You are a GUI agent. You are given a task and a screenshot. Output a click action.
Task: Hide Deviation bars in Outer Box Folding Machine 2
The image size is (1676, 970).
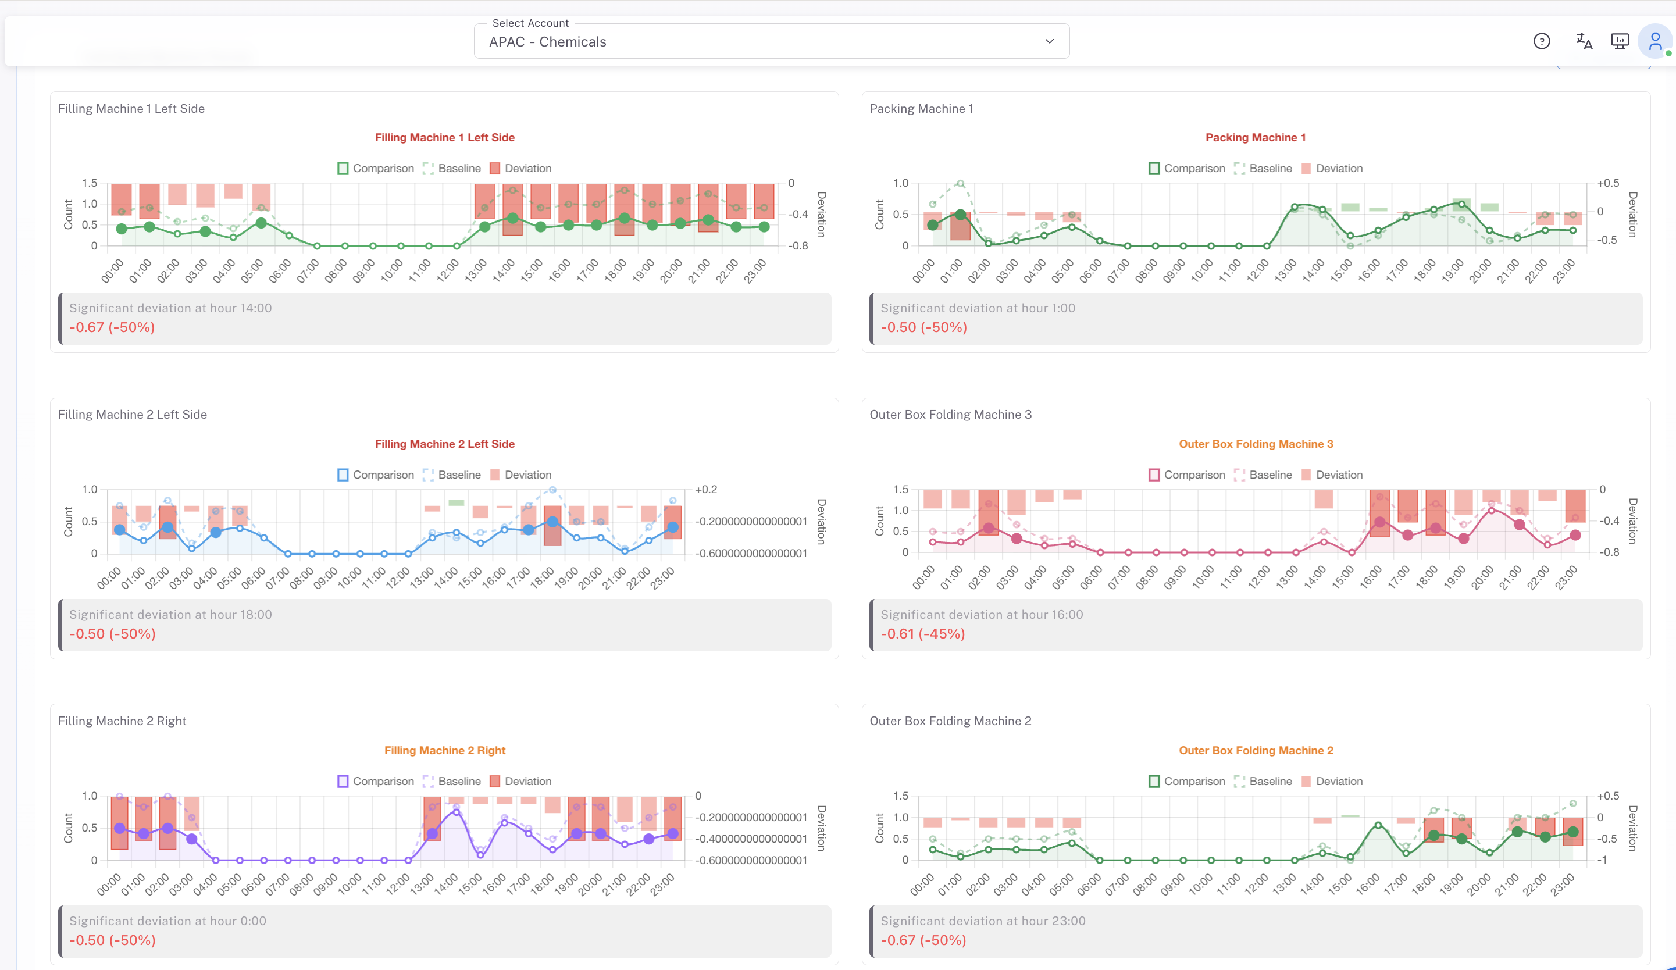point(1332,781)
